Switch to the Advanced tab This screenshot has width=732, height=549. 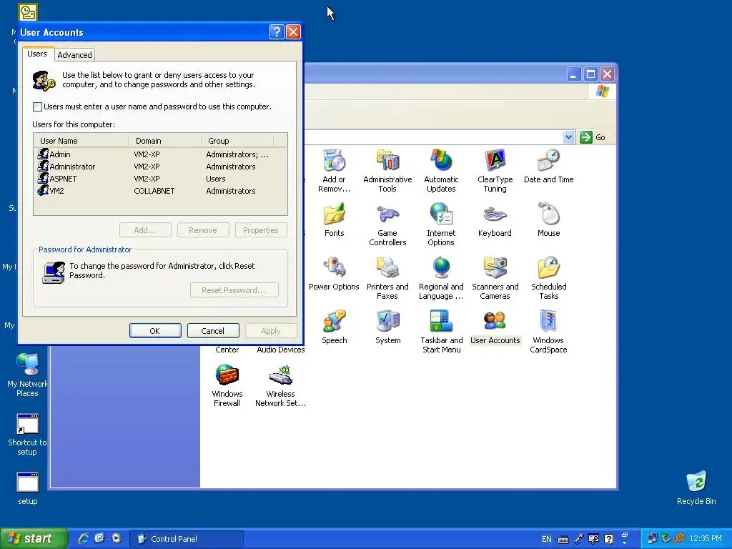[74, 55]
